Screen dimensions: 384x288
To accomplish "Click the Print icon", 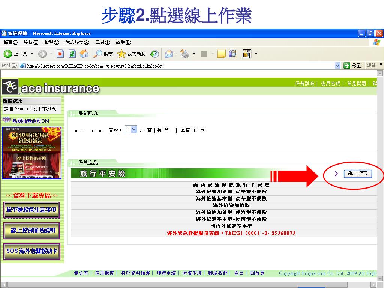I will (x=185, y=54).
